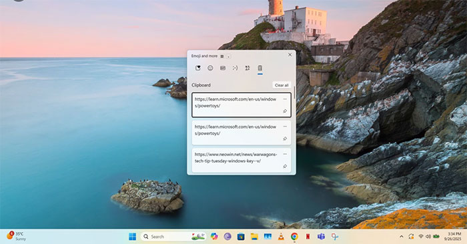Open Microsoft Teams from taskbar
Screen dimensions: 467x244
[x=321, y=237]
